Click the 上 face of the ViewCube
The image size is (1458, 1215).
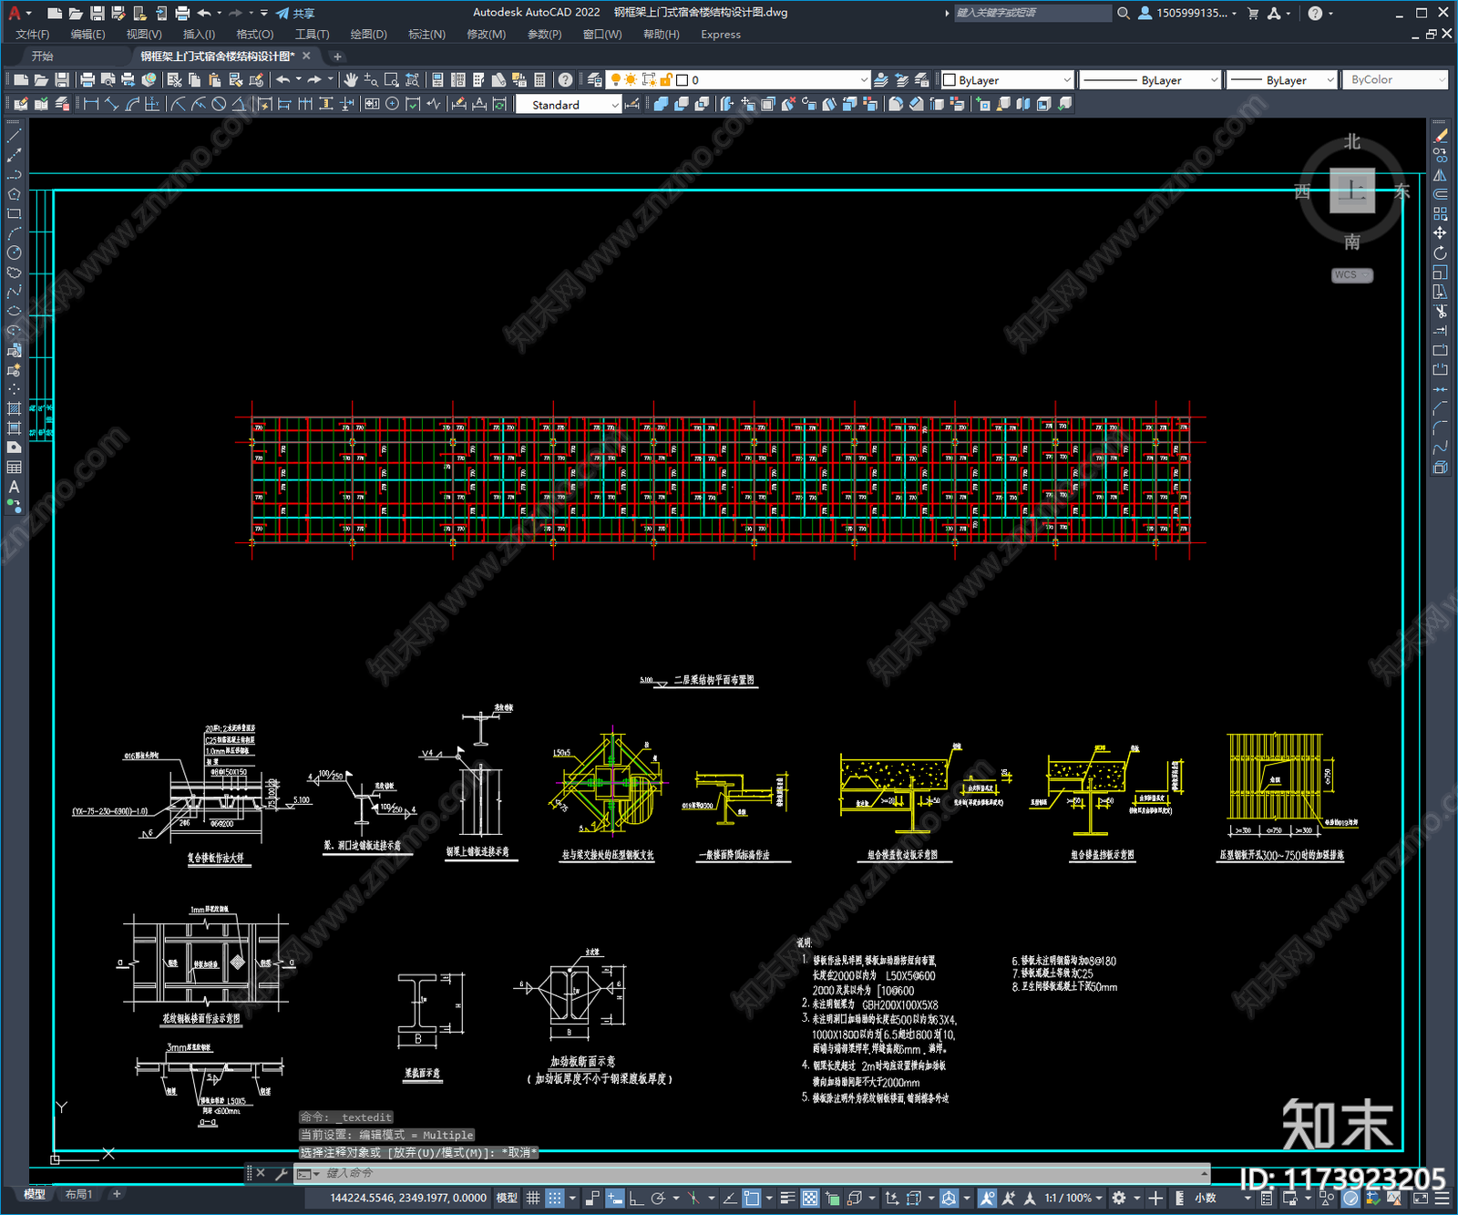point(1352,190)
